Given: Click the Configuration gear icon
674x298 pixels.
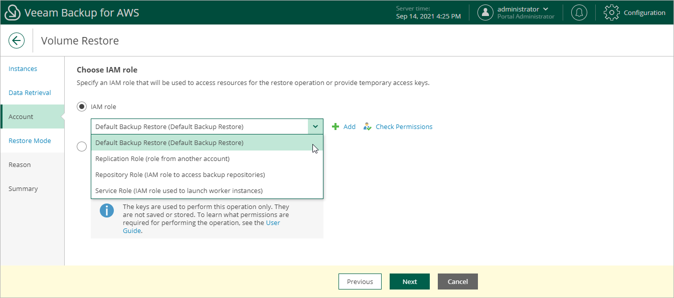Looking at the screenshot, I should click(x=612, y=13).
